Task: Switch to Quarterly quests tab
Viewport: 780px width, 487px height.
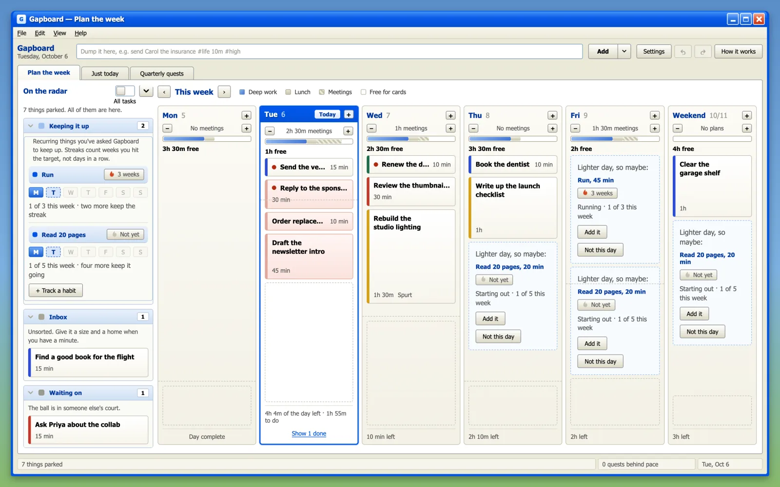Action: pyautogui.click(x=162, y=74)
